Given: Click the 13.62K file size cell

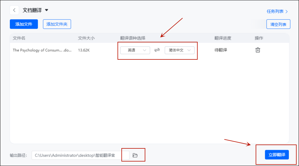Looking at the screenshot, I should pos(84,50).
